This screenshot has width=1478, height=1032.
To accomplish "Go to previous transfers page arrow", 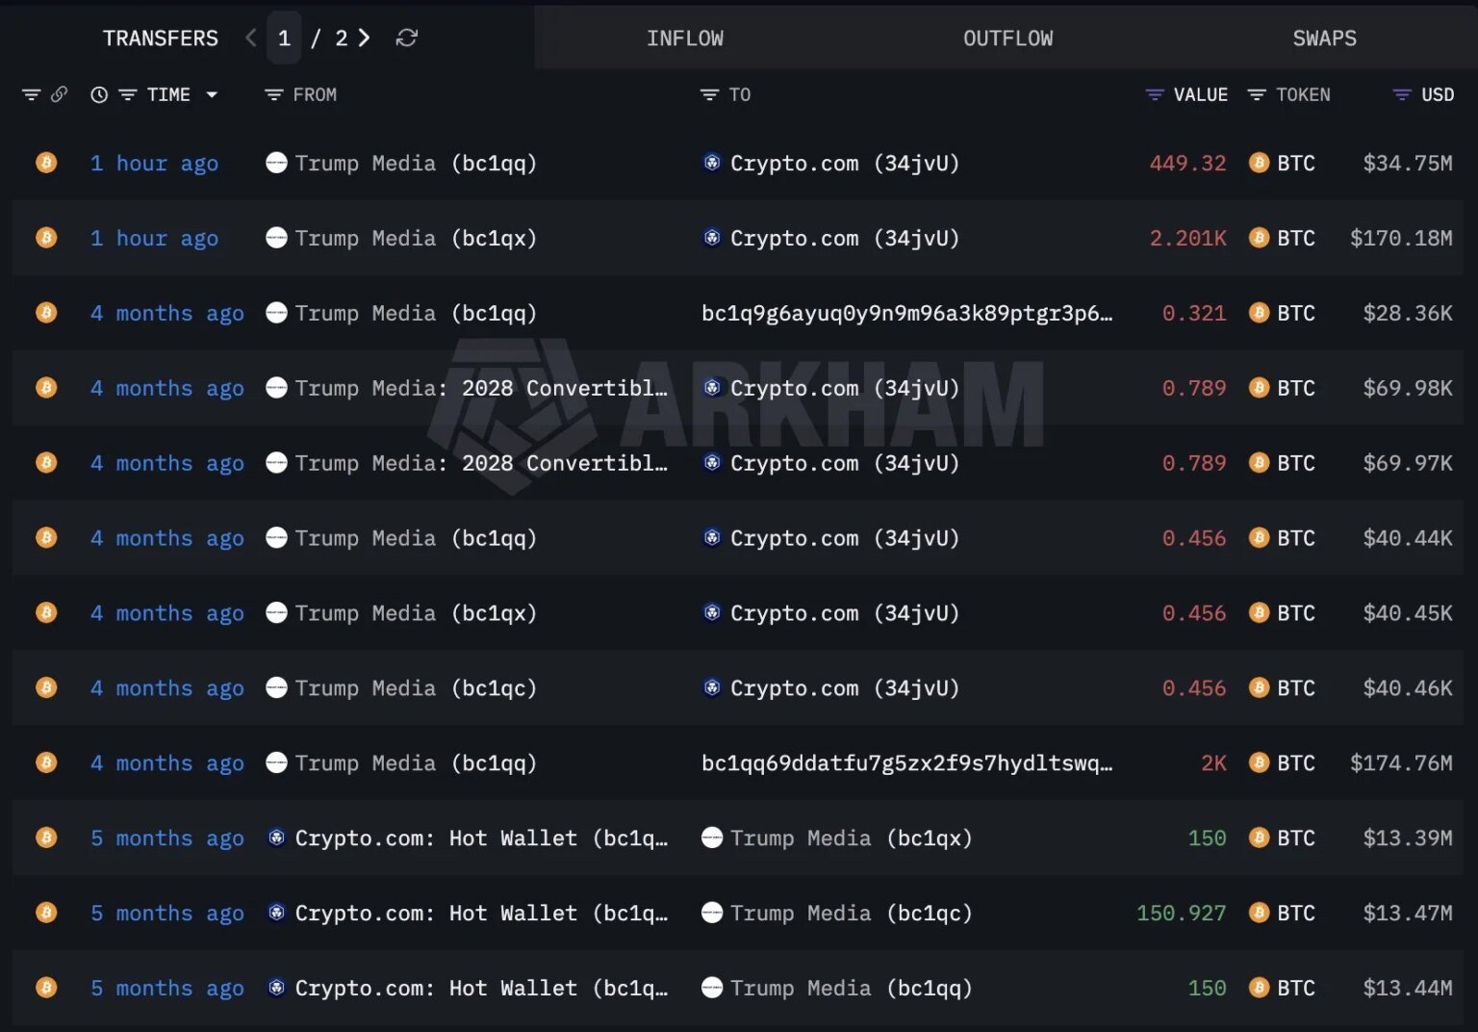I will [251, 38].
